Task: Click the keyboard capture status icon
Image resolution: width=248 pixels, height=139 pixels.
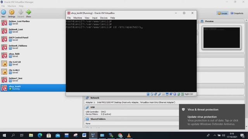Action: pos(183,94)
